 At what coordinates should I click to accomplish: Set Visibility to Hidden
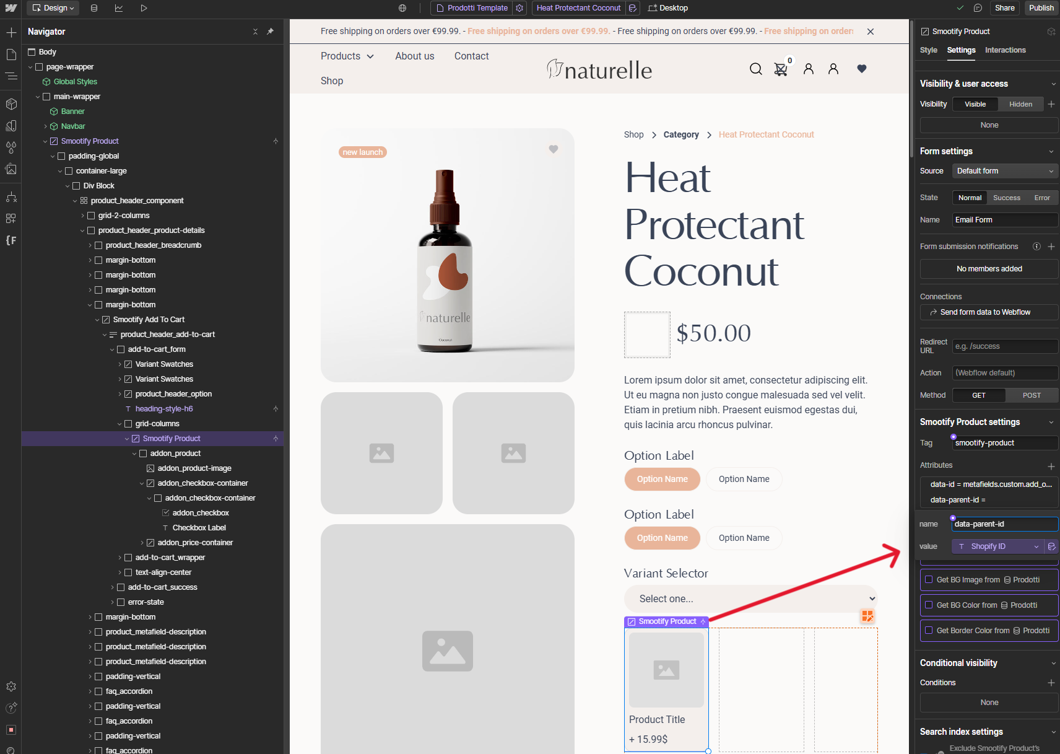1020,104
